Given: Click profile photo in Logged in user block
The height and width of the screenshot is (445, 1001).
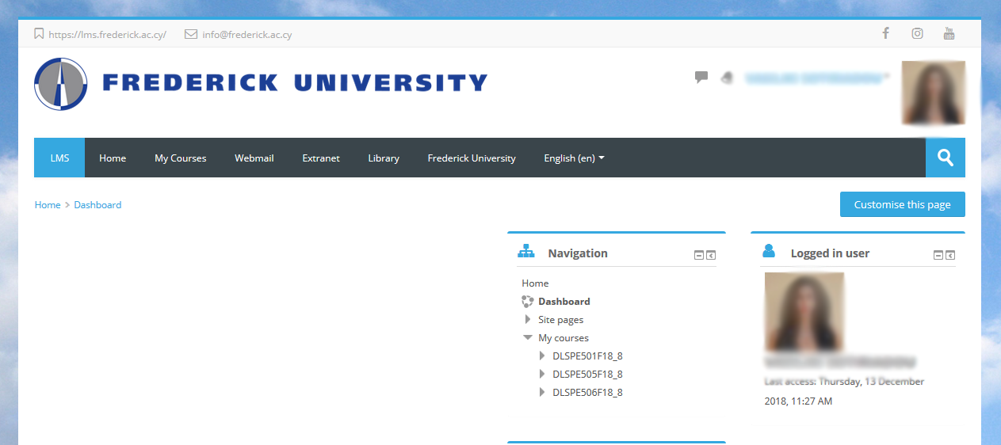Looking at the screenshot, I should [x=804, y=312].
